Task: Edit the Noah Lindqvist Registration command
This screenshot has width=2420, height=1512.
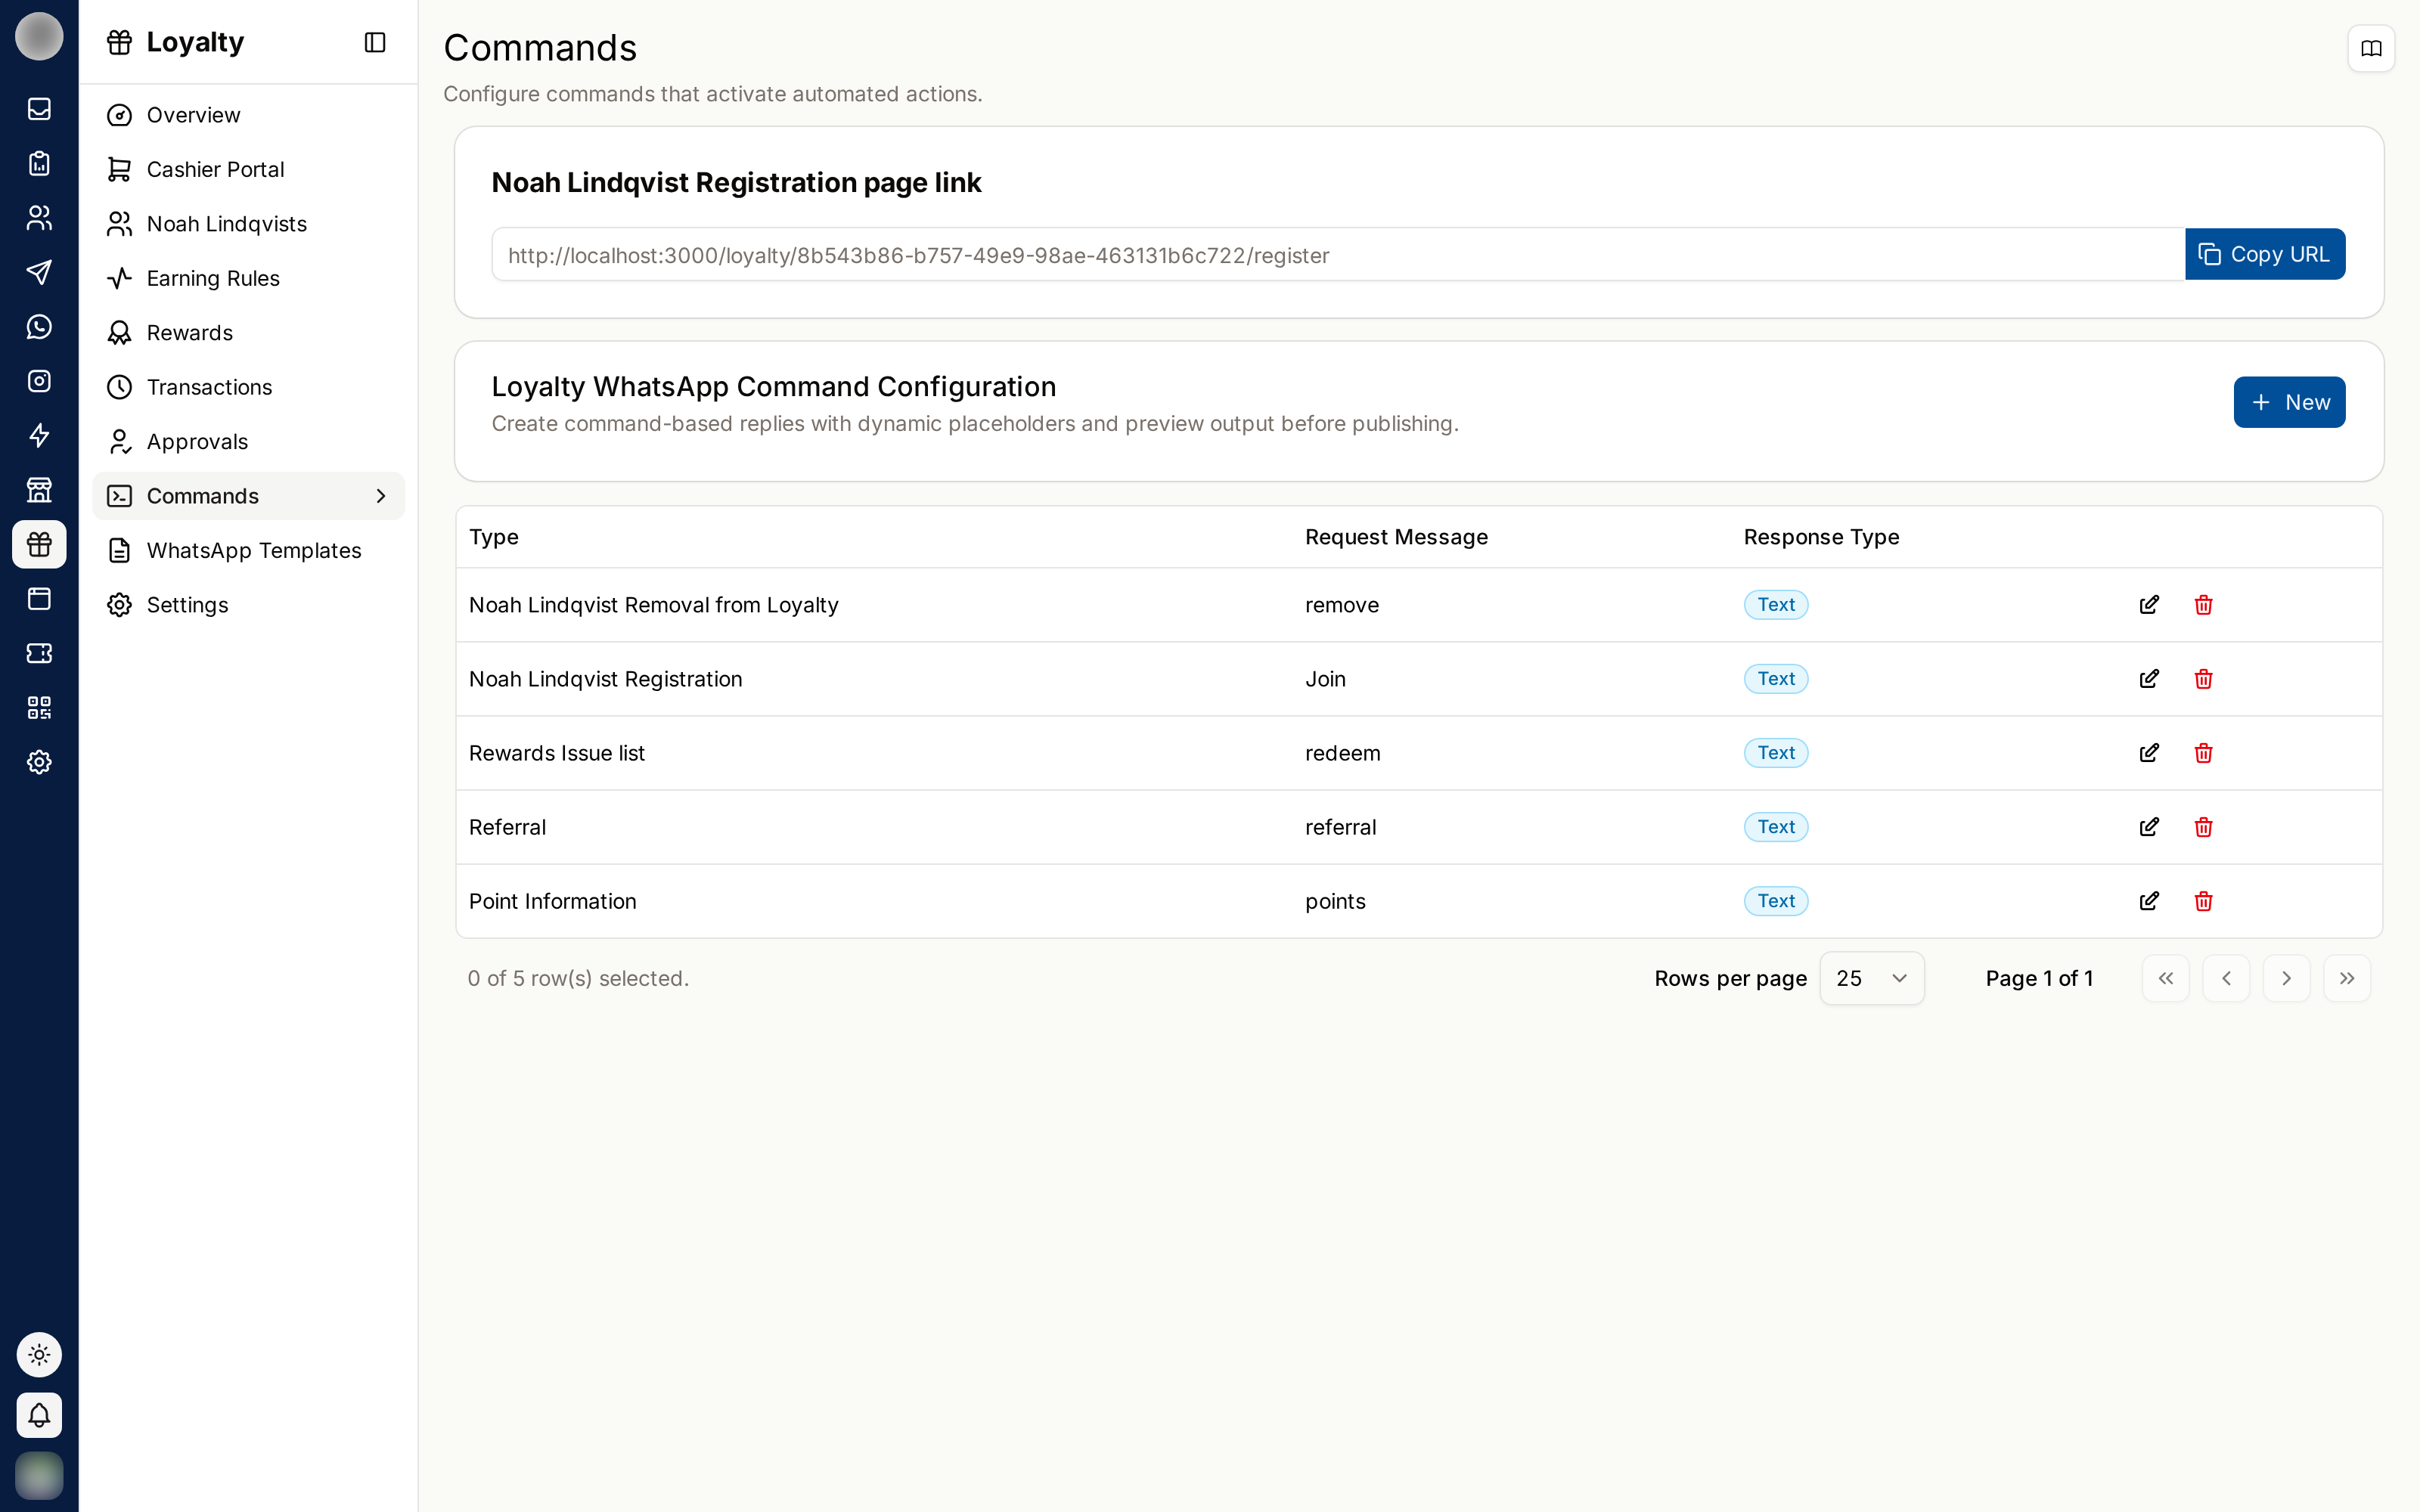Action: (x=2149, y=679)
